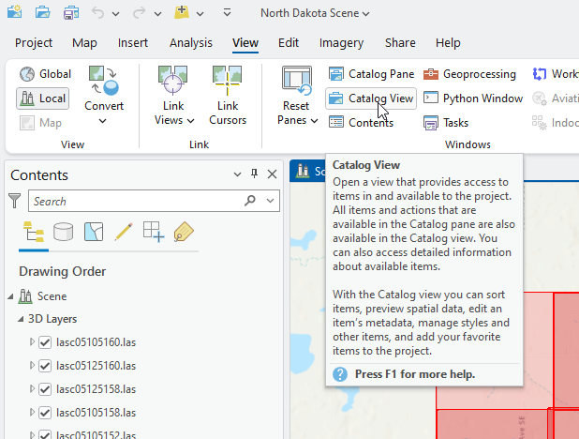This screenshot has height=439, width=579.
Task: Switch to the Analysis ribbon tab
Action: pyautogui.click(x=191, y=43)
